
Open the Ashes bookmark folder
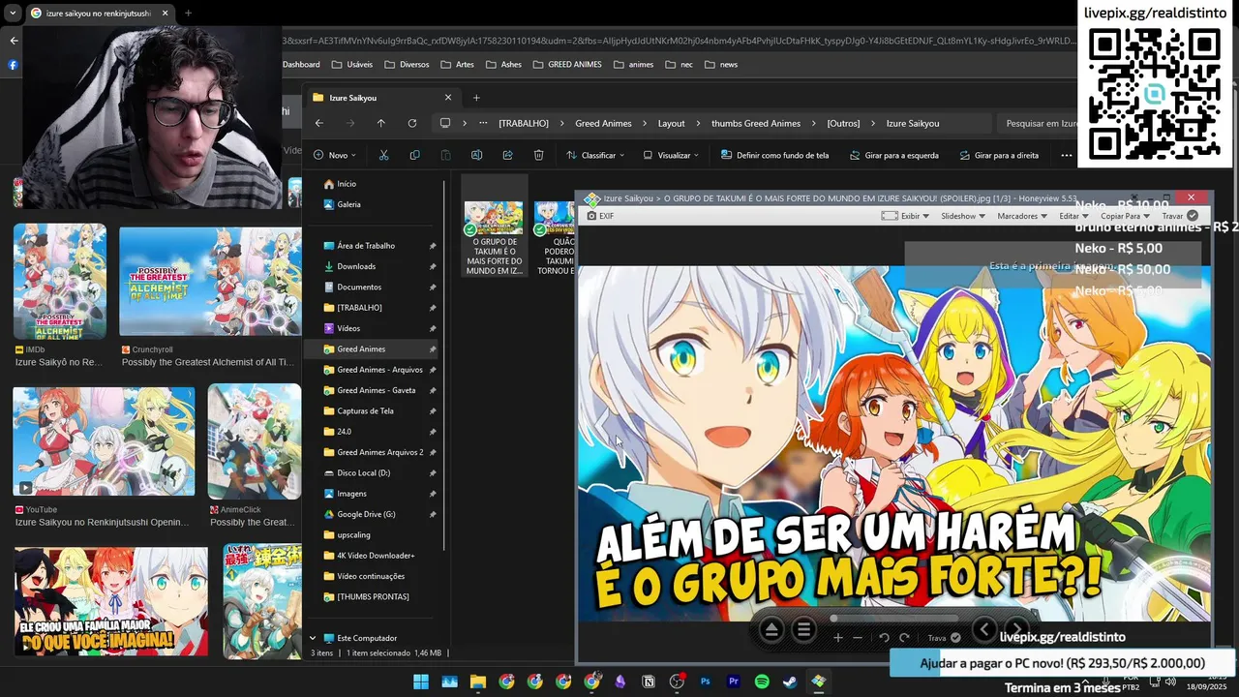pos(503,65)
